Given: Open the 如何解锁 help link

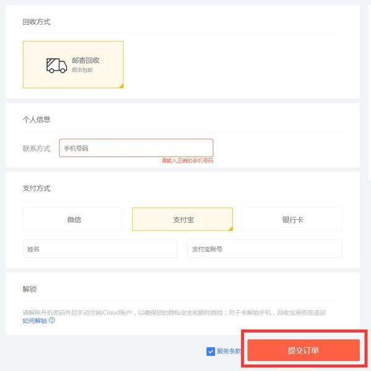Looking at the screenshot, I should pyautogui.click(x=35, y=321).
